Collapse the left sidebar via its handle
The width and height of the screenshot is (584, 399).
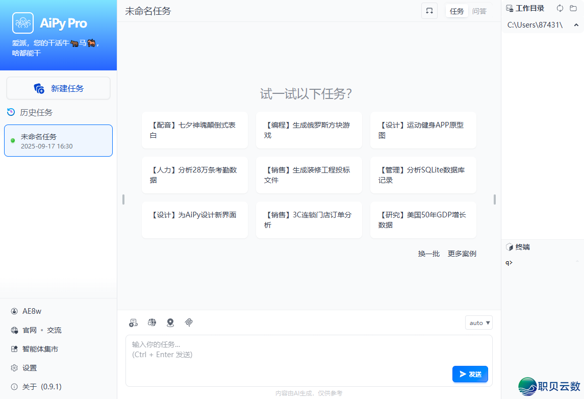(x=123, y=199)
